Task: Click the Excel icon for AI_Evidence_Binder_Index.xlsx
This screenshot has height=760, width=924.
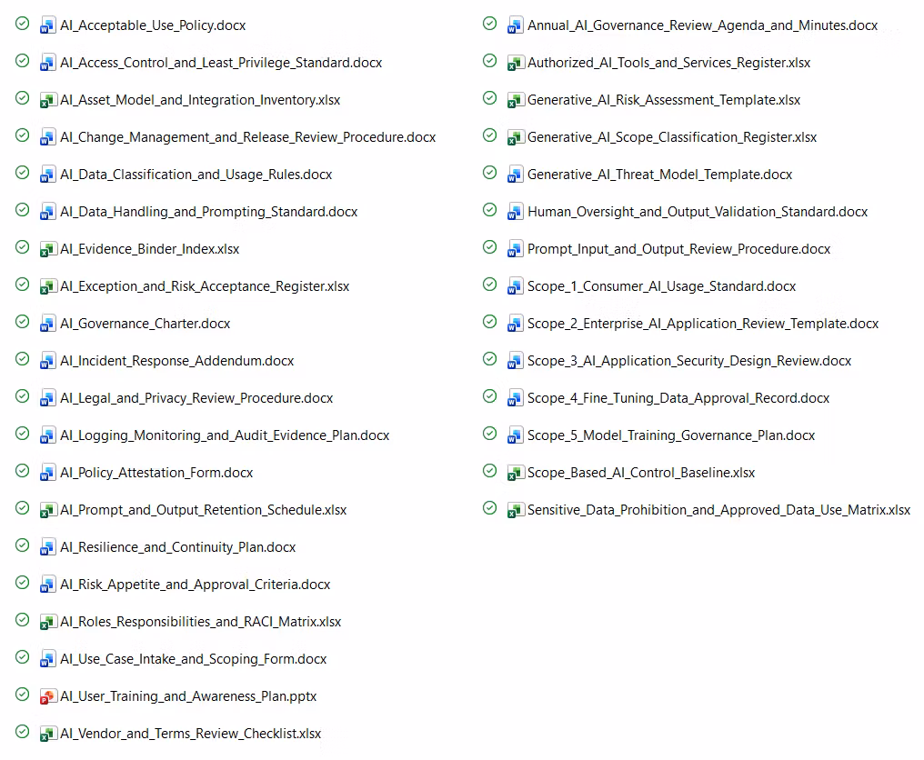Action: click(47, 249)
